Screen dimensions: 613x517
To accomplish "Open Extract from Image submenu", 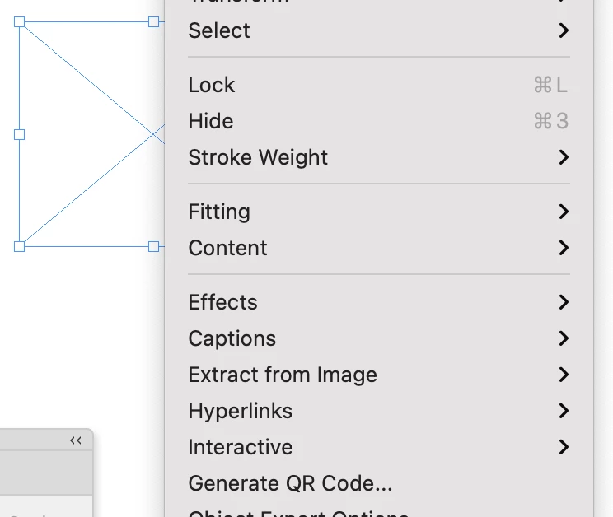I will click(283, 375).
